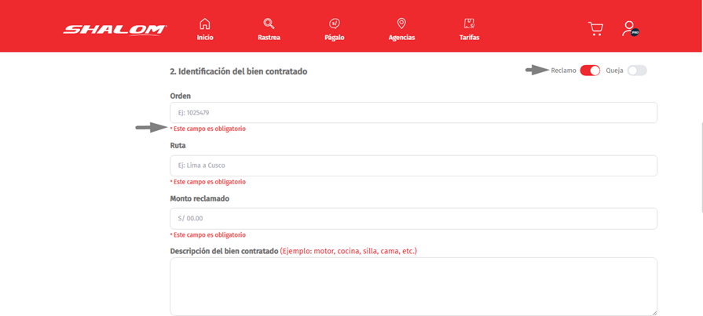Enable the Queja toggle switch
Screen dimensions: 703x316
pos(636,71)
